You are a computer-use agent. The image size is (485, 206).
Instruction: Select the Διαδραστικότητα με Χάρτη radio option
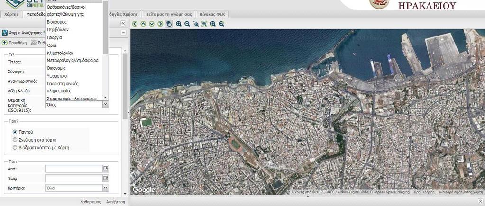point(15,148)
